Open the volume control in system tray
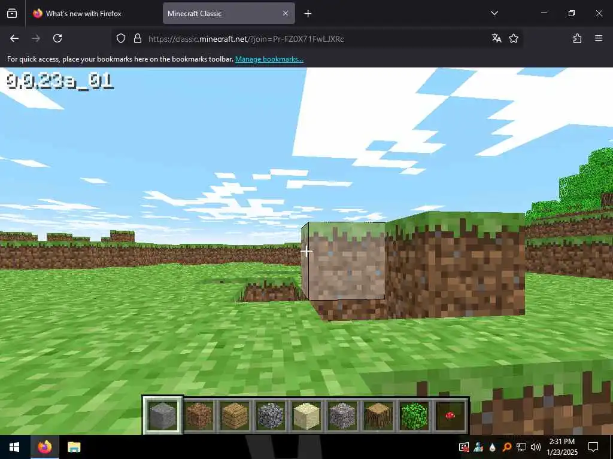 (536, 447)
